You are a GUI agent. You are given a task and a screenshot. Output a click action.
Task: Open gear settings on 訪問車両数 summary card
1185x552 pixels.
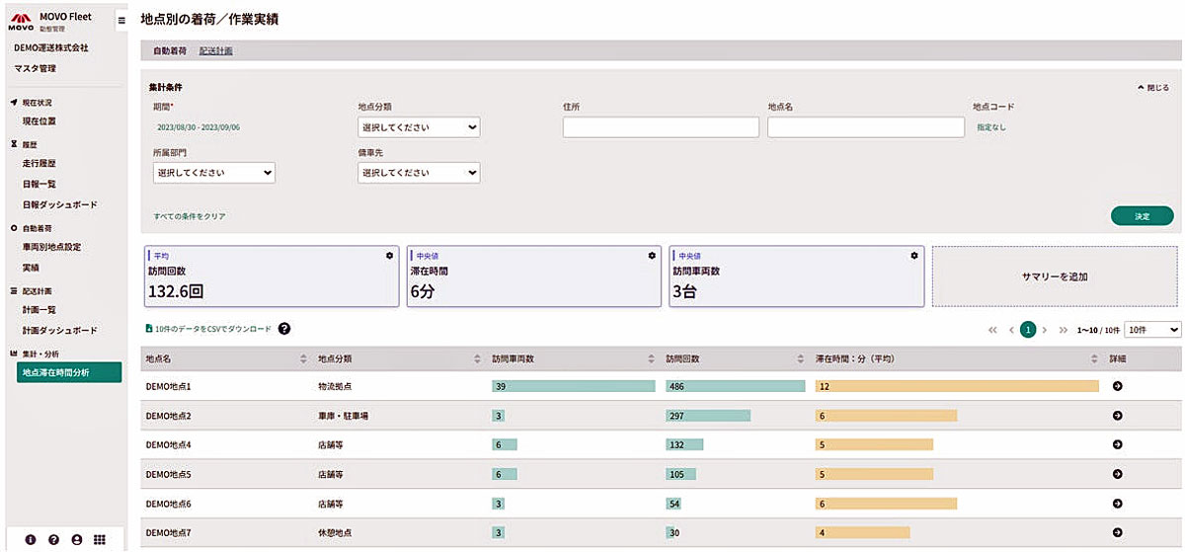click(914, 255)
